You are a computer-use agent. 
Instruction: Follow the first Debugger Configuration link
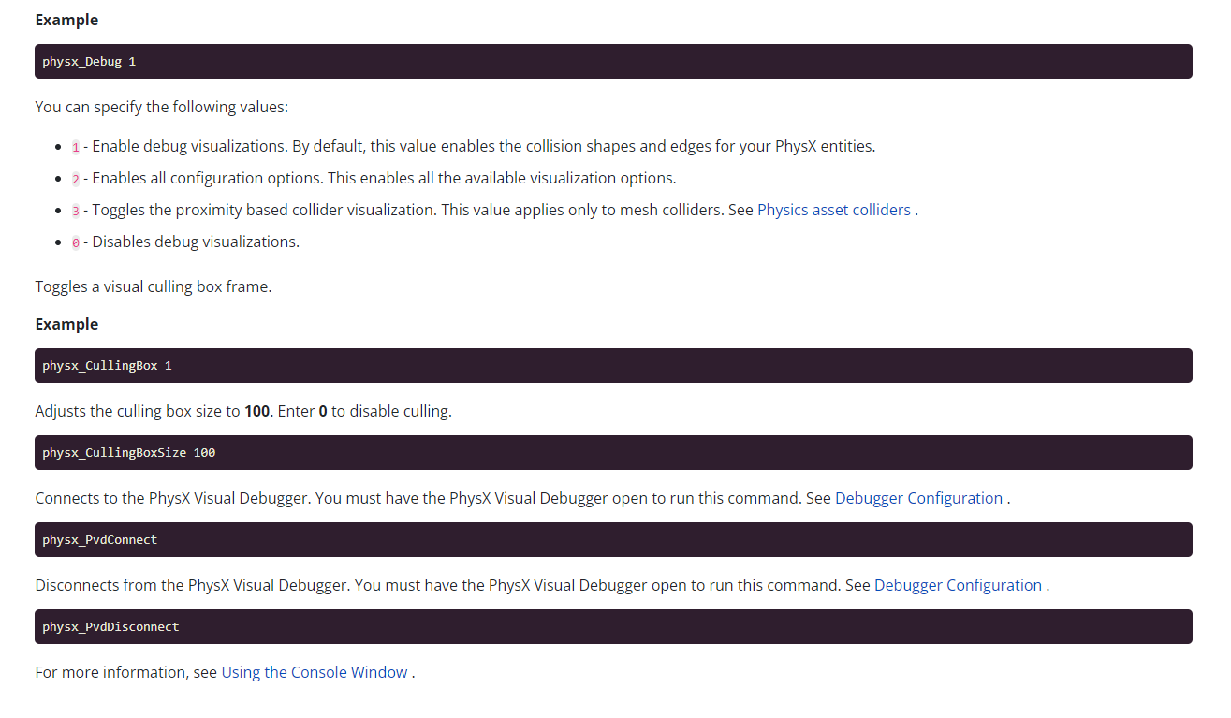pyautogui.click(x=917, y=498)
